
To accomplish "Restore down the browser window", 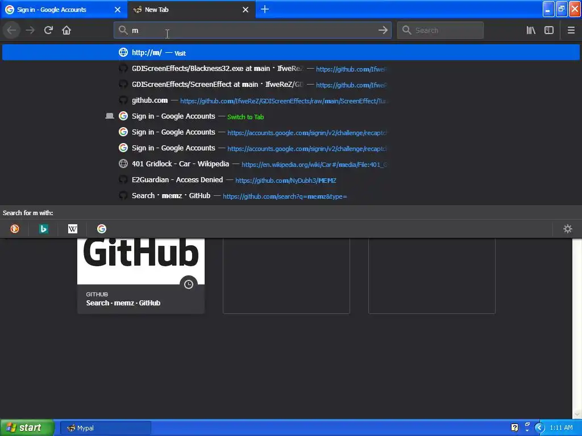I will (x=561, y=9).
